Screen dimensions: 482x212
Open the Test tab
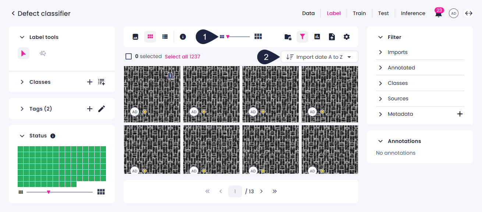(383, 13)
